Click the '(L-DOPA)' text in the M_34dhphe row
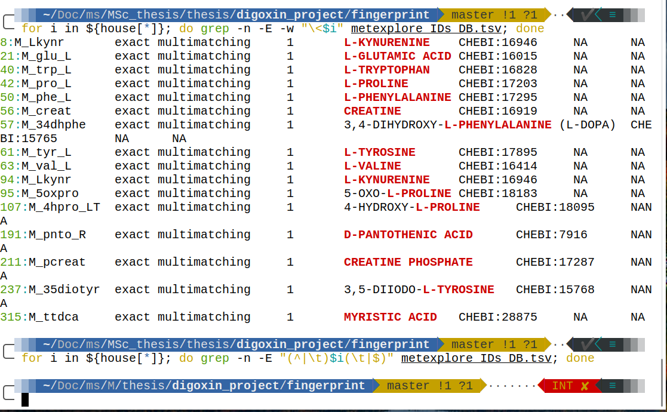This screenshot has width=667, height=412. point(588,125)
